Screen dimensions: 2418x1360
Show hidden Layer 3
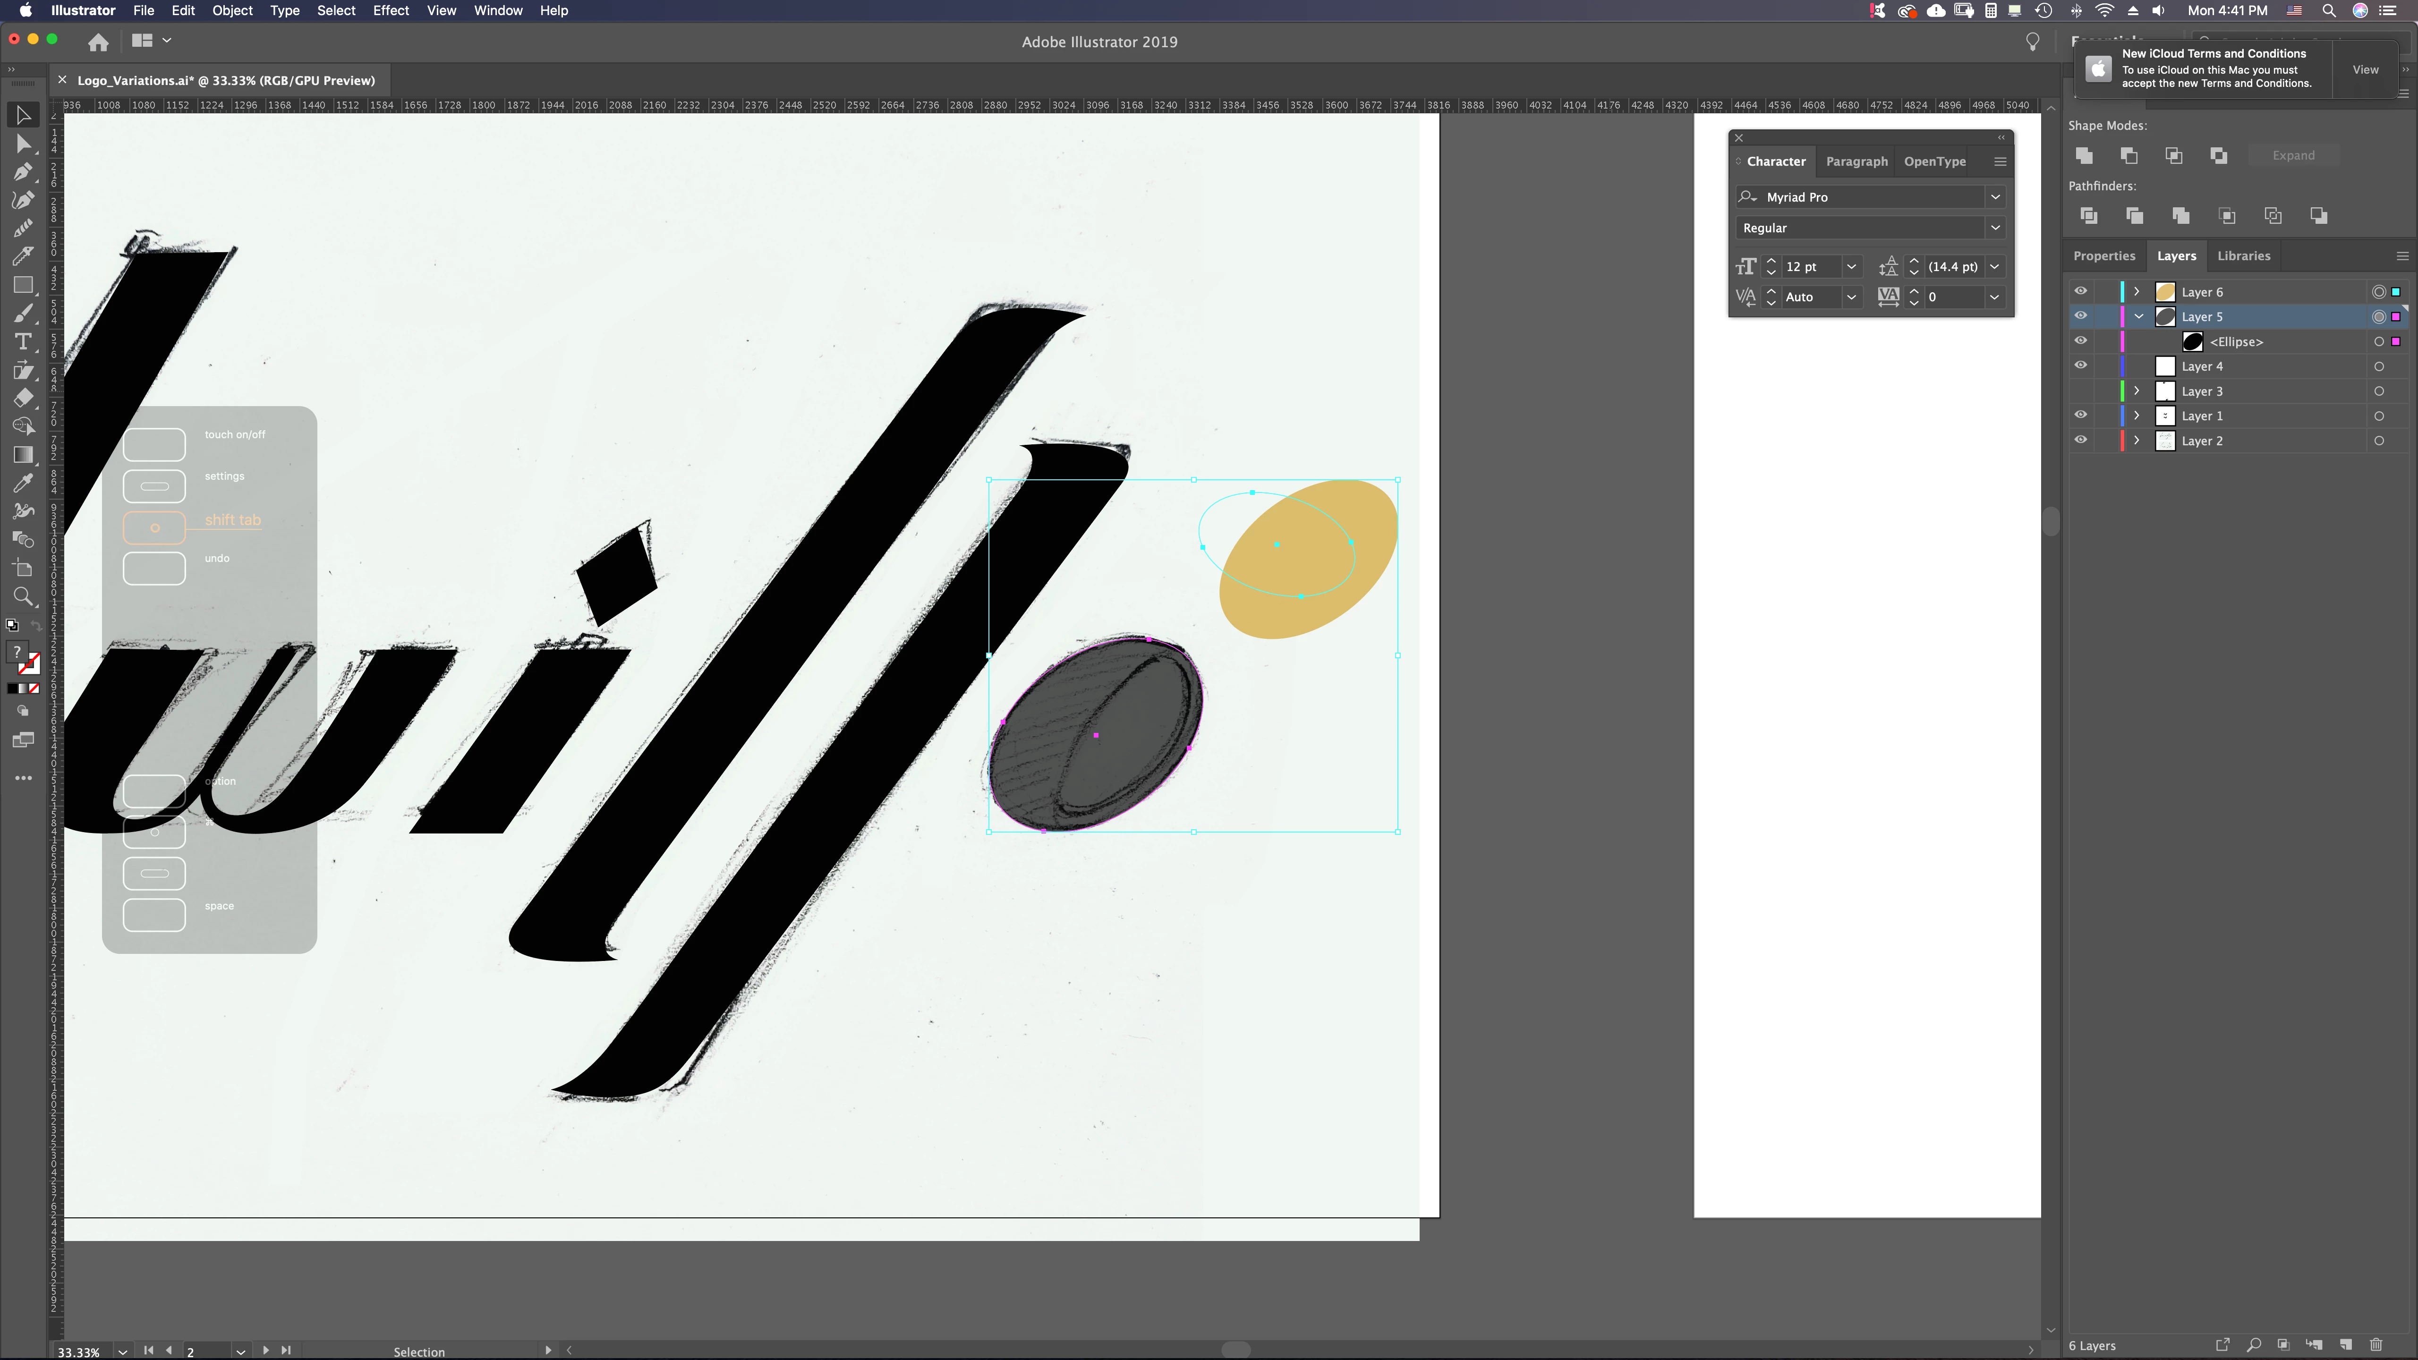[2080, 391]
